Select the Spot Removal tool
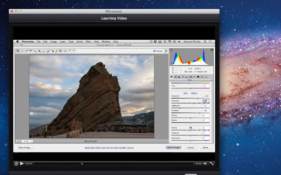This screenshot has width=281, height=175. pyautogui.click(x=48, y=51)
